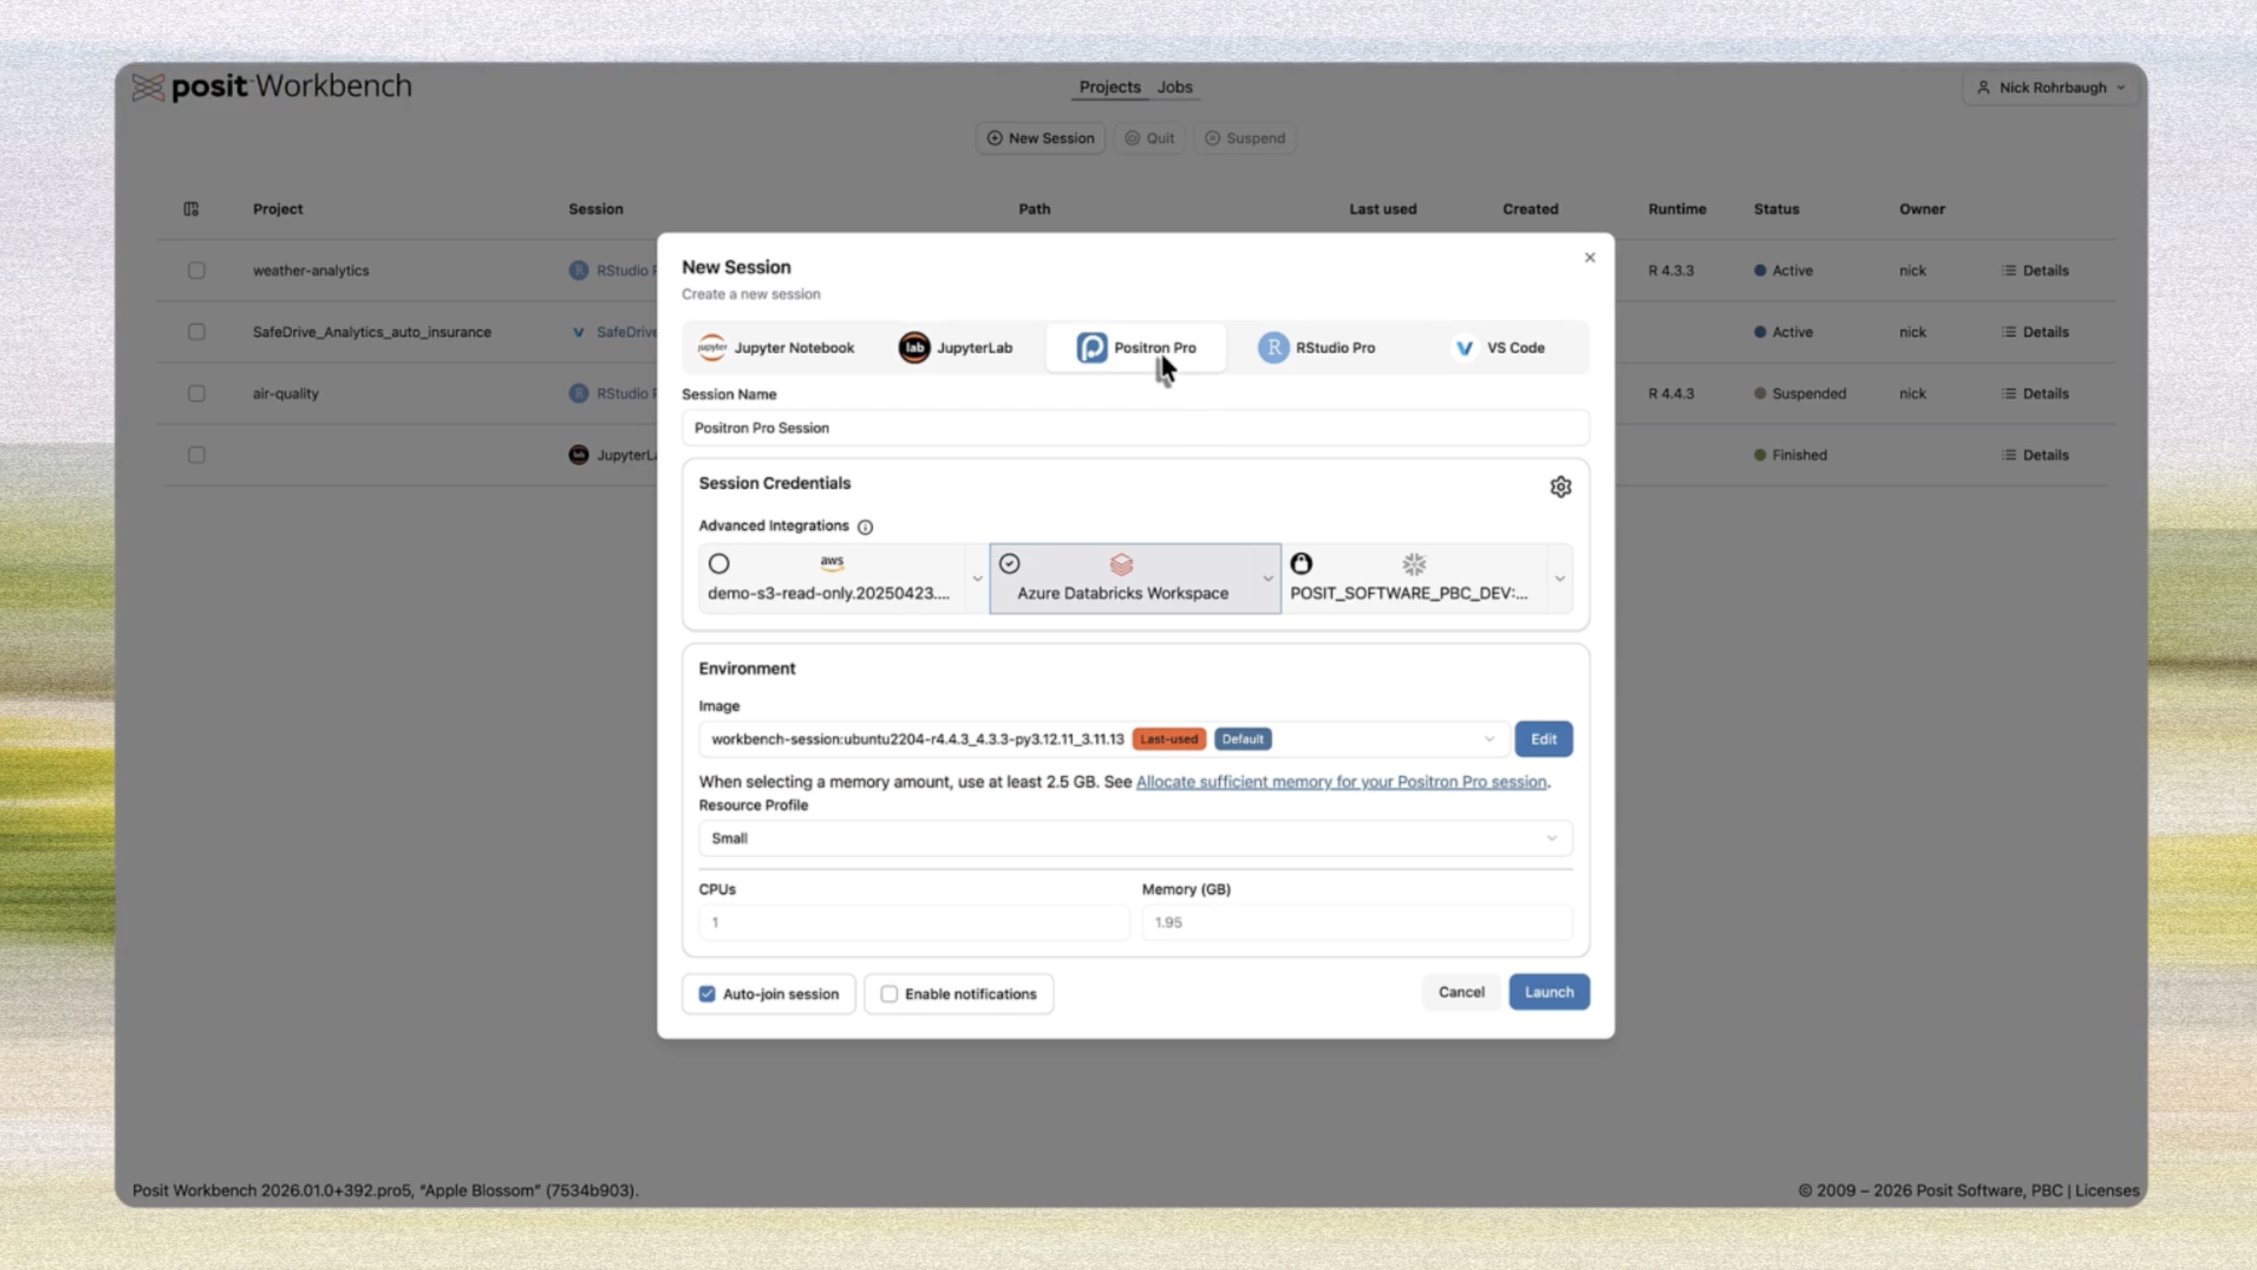Click the Suspended status of air-quality
This screenshot has width=2257, height=1270.
[x=1800, y=394]
